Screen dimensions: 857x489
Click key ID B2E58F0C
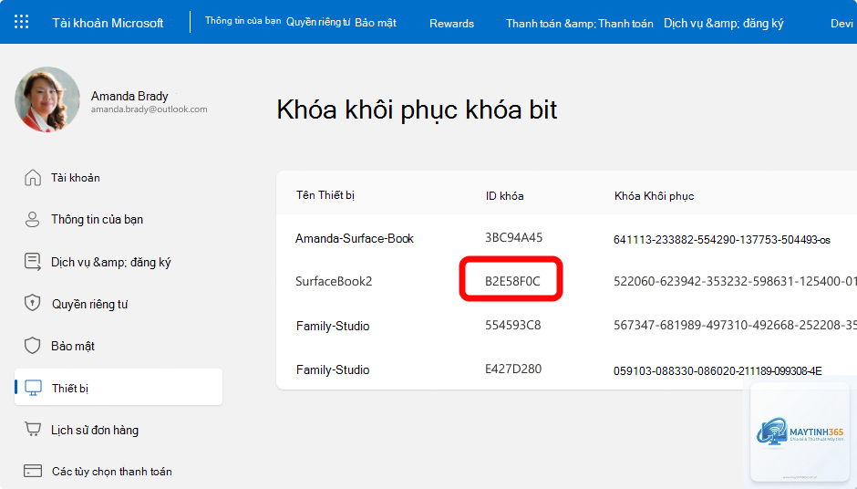[512, 281]
